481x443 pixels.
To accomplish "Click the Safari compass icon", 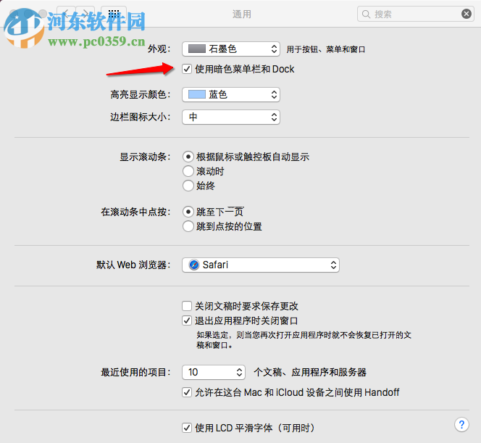I will pos(194,265).
